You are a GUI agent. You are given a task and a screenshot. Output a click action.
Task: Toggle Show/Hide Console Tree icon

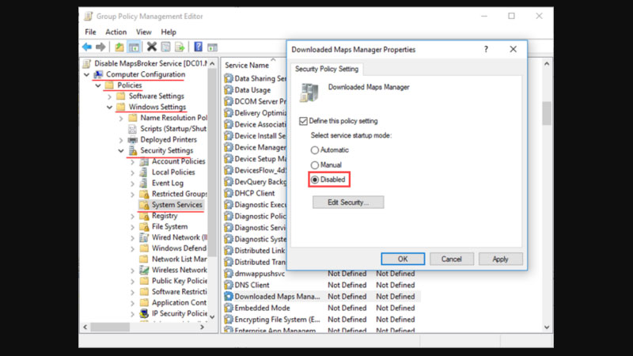point(134,47)
